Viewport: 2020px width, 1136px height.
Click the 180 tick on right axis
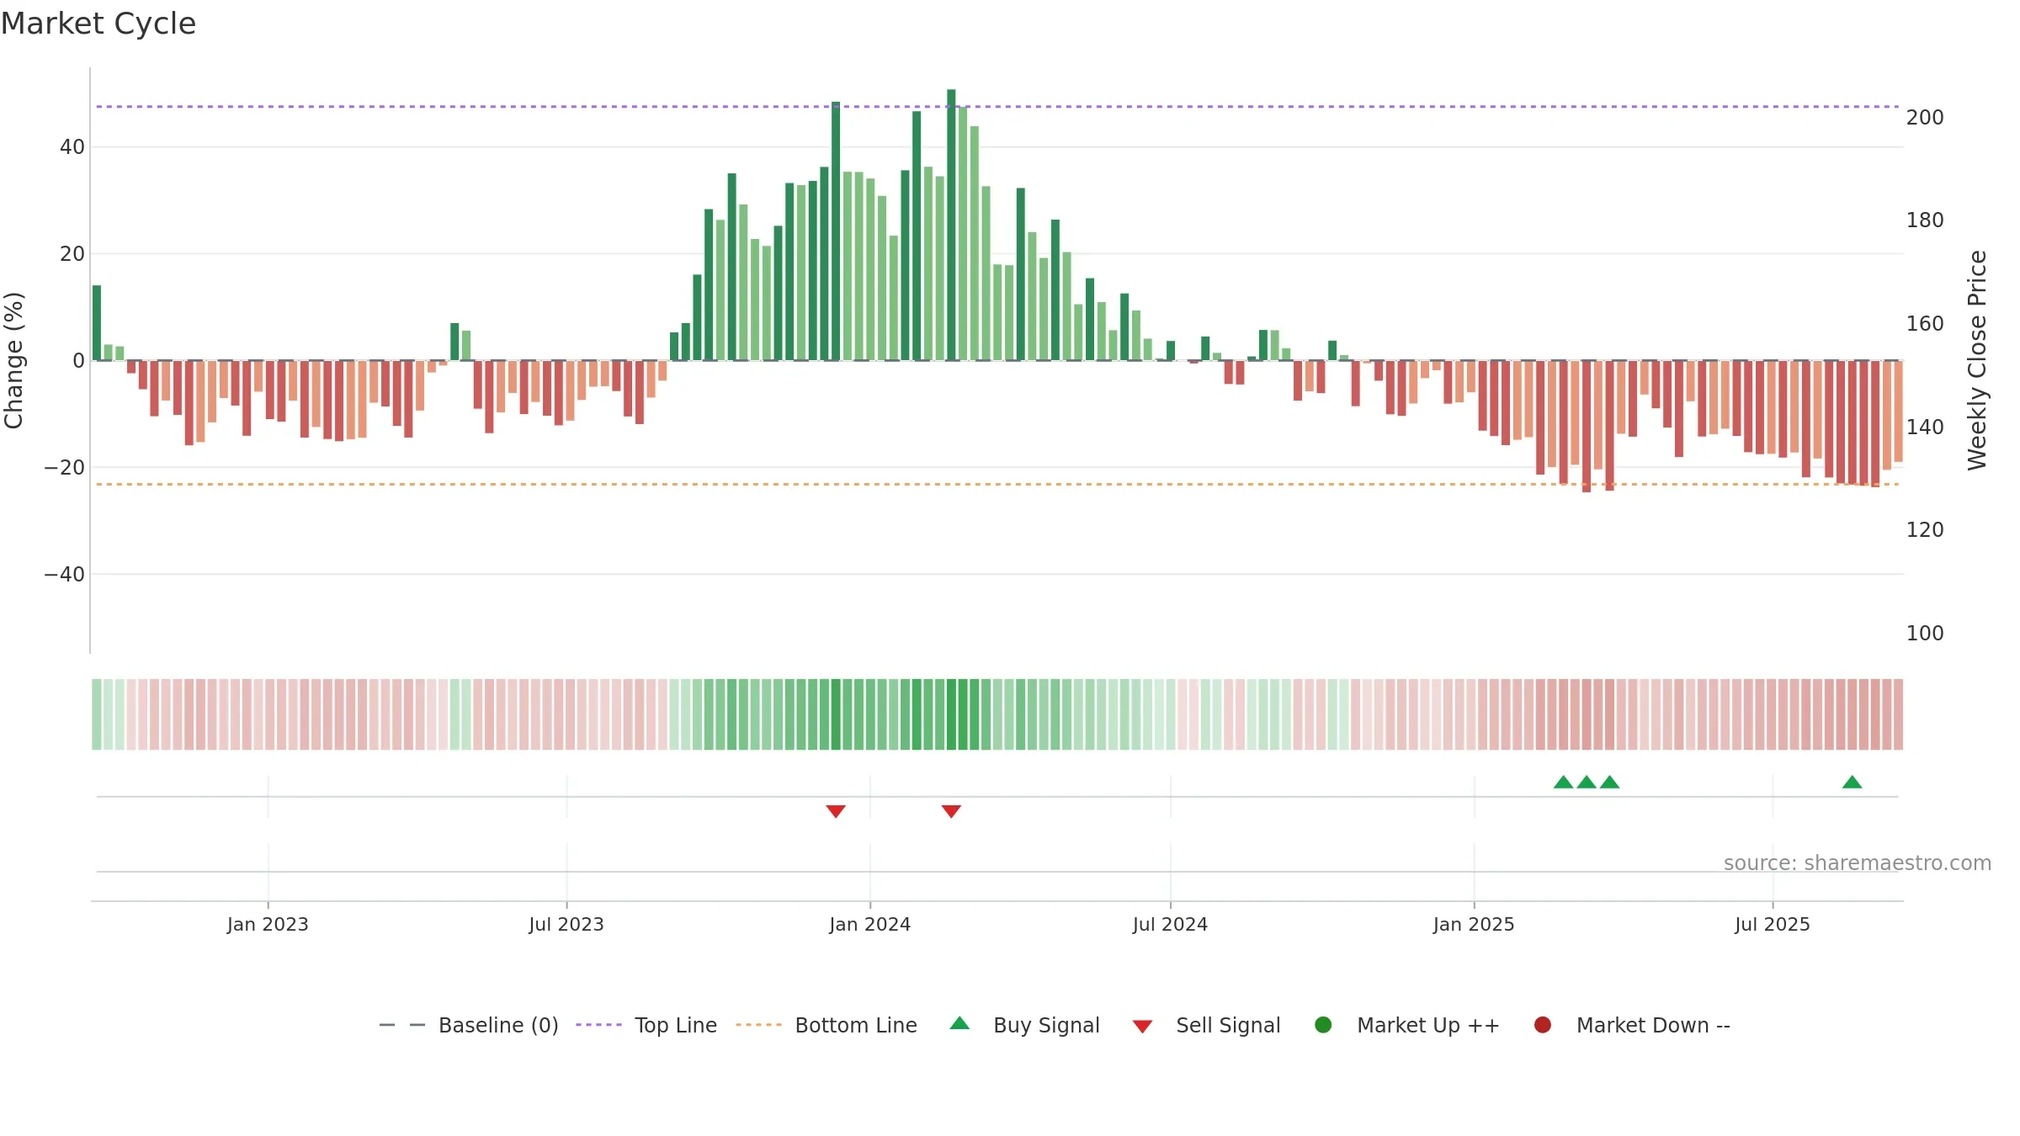(x=1925, y=220)
